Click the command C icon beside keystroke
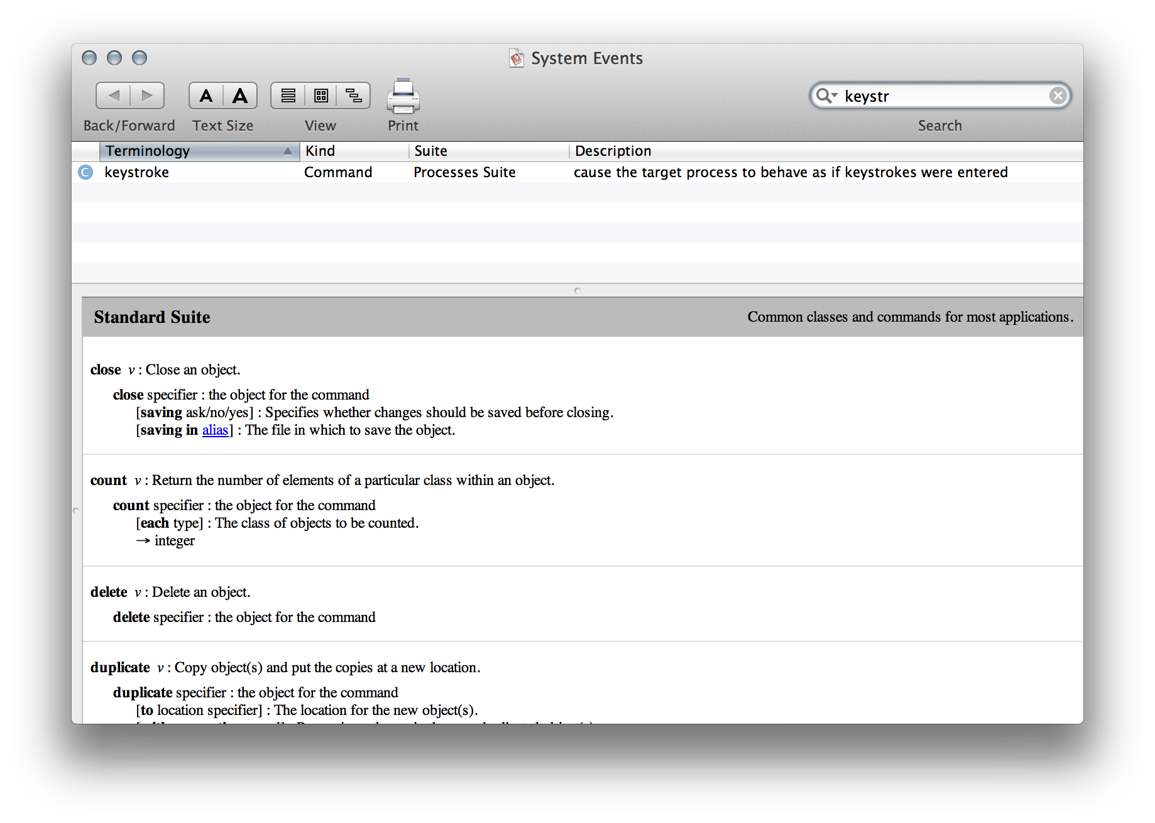This screenshot has height=823, width=1155. pyautogui.click(x=85, y=172)
